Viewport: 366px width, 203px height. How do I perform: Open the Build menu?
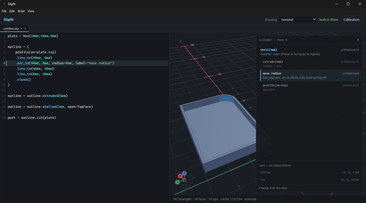(x=21, y=11)
